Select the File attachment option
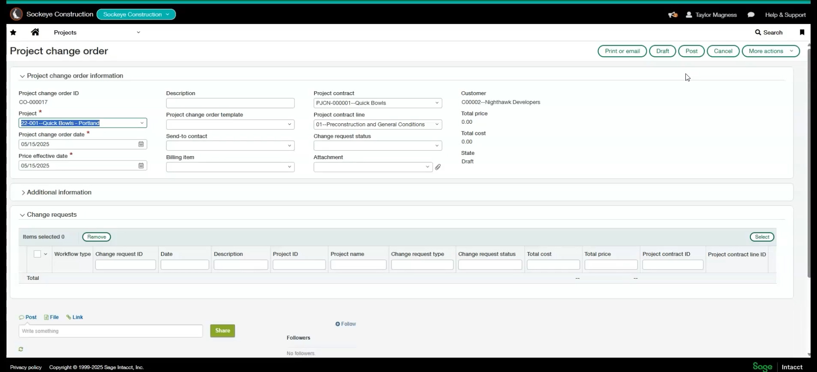817x372 pixels. point(51,317)
